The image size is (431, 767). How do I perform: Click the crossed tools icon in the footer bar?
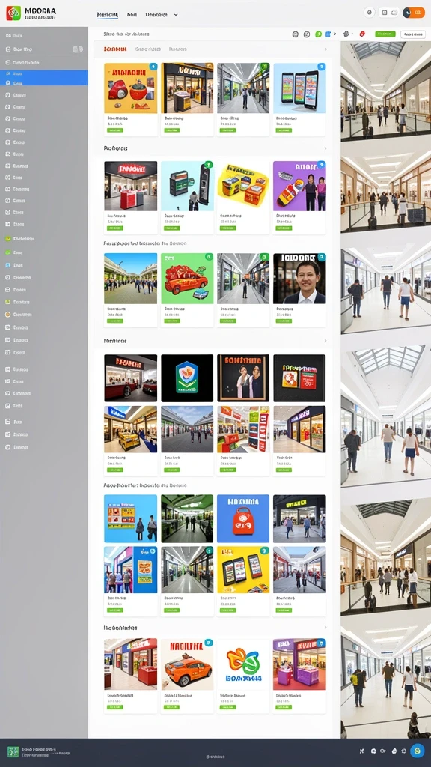point(361,751)
